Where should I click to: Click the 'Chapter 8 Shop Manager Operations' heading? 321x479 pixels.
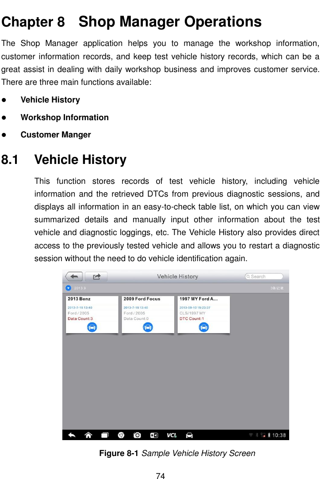point(131,22)
